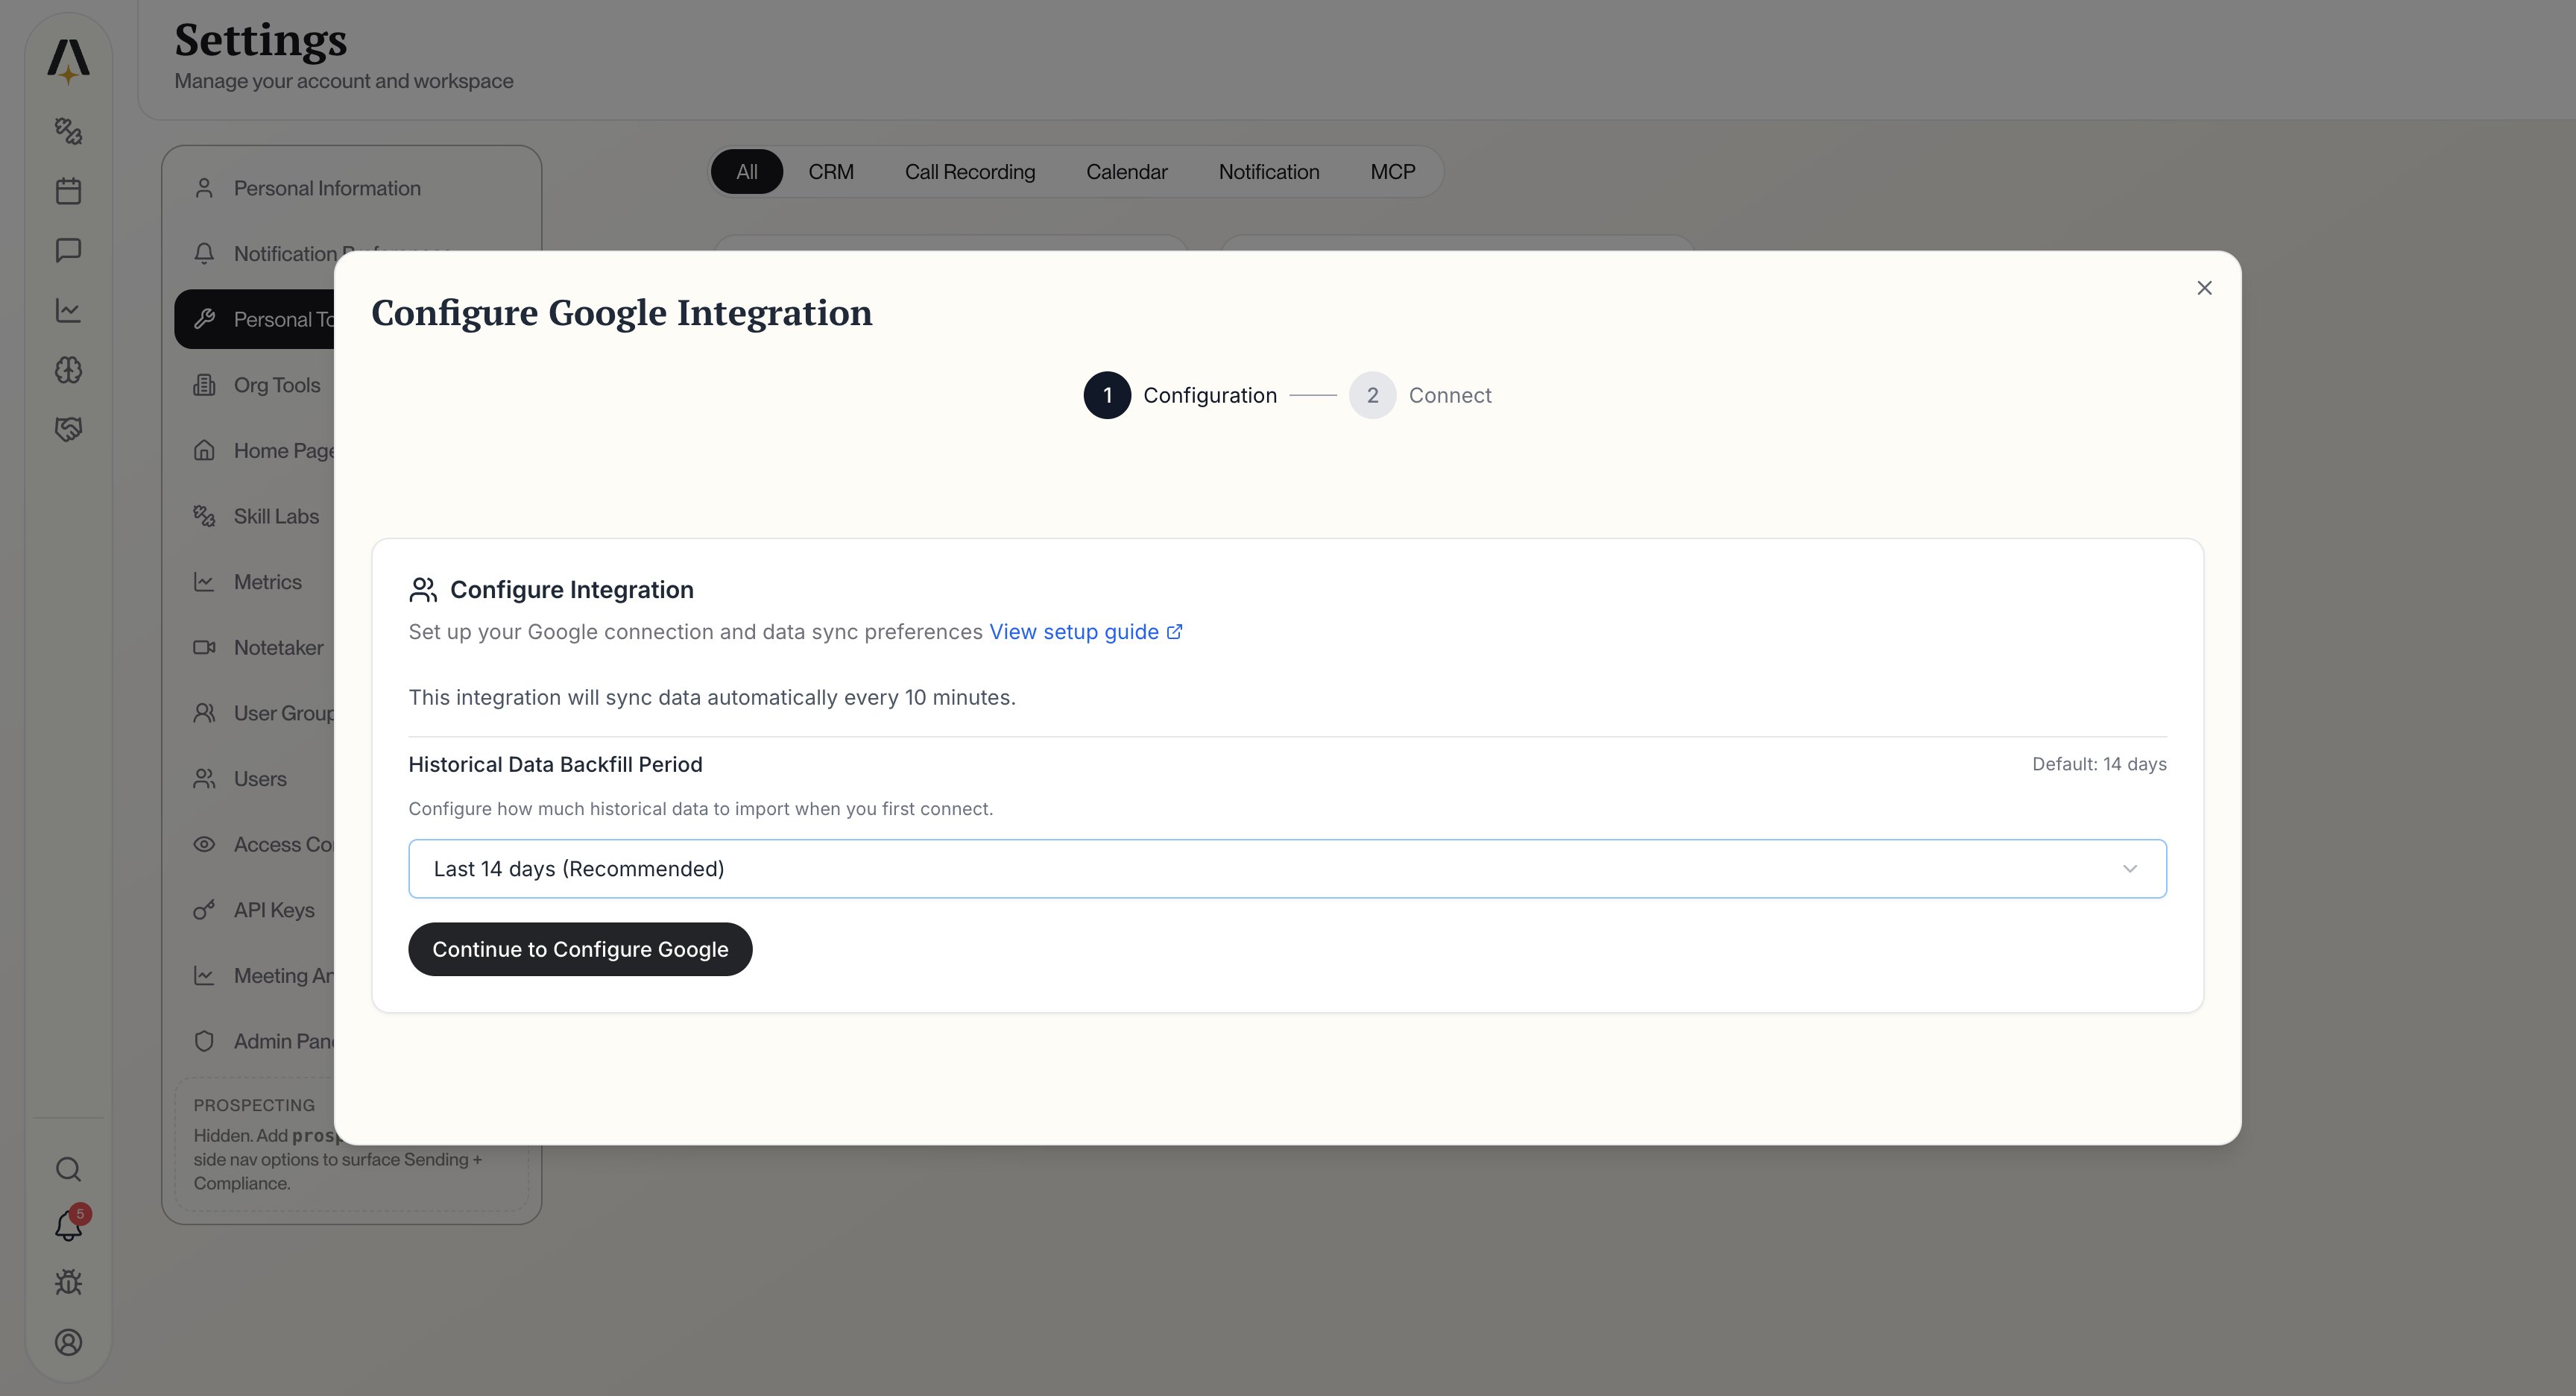Open Access Control settings item

tap(254, 845)
